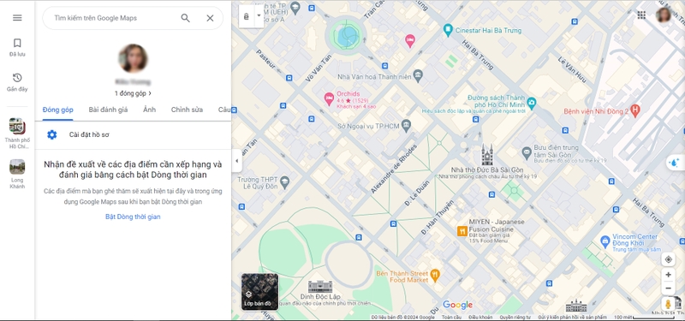
Task: Open the Thành phố Hồ Chí Minh thumbnail
Action: (17, 134)
